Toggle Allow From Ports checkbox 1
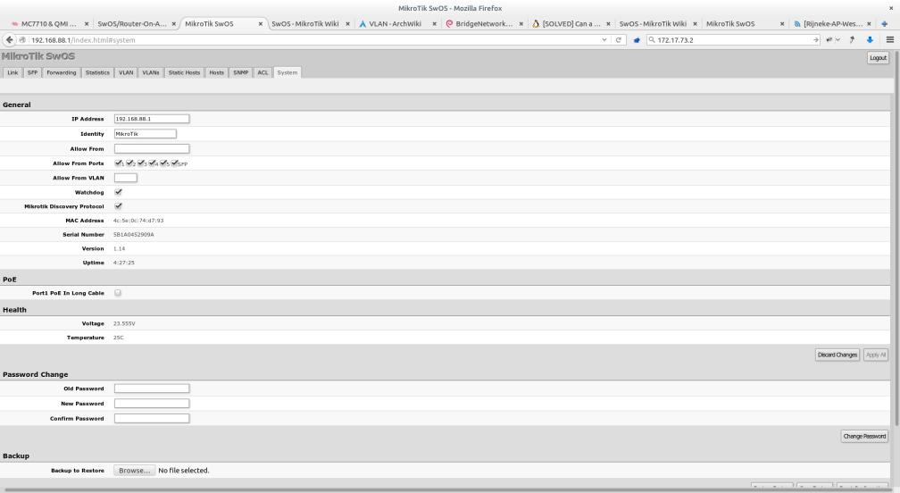 click(x=118, y=163)
